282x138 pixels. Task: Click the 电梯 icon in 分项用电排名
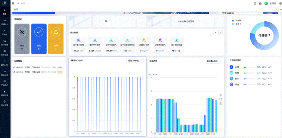tap(232, 67)
